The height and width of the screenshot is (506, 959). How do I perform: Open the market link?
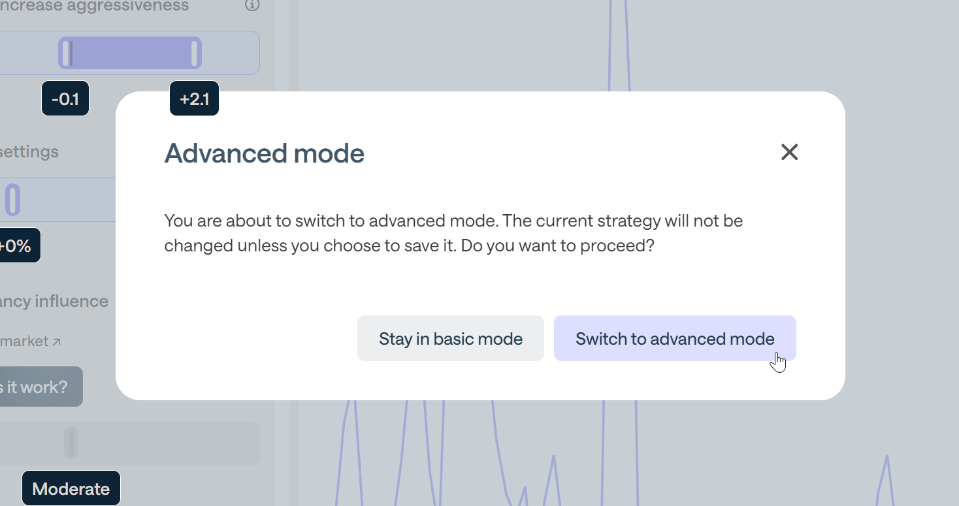[26, 341]
